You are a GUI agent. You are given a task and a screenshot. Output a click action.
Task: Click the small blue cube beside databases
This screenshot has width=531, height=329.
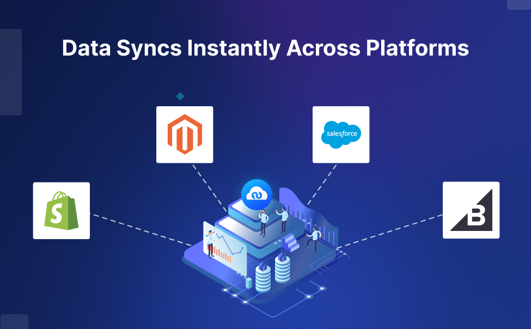pyautogui.click(x=249, y=283)
